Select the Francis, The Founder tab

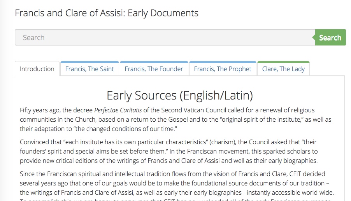point(154,69)
